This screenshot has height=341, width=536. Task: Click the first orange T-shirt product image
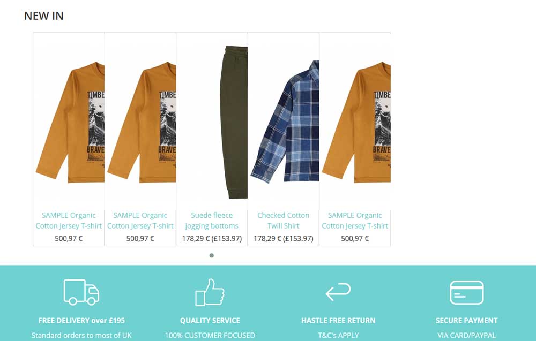coord(69,122)
